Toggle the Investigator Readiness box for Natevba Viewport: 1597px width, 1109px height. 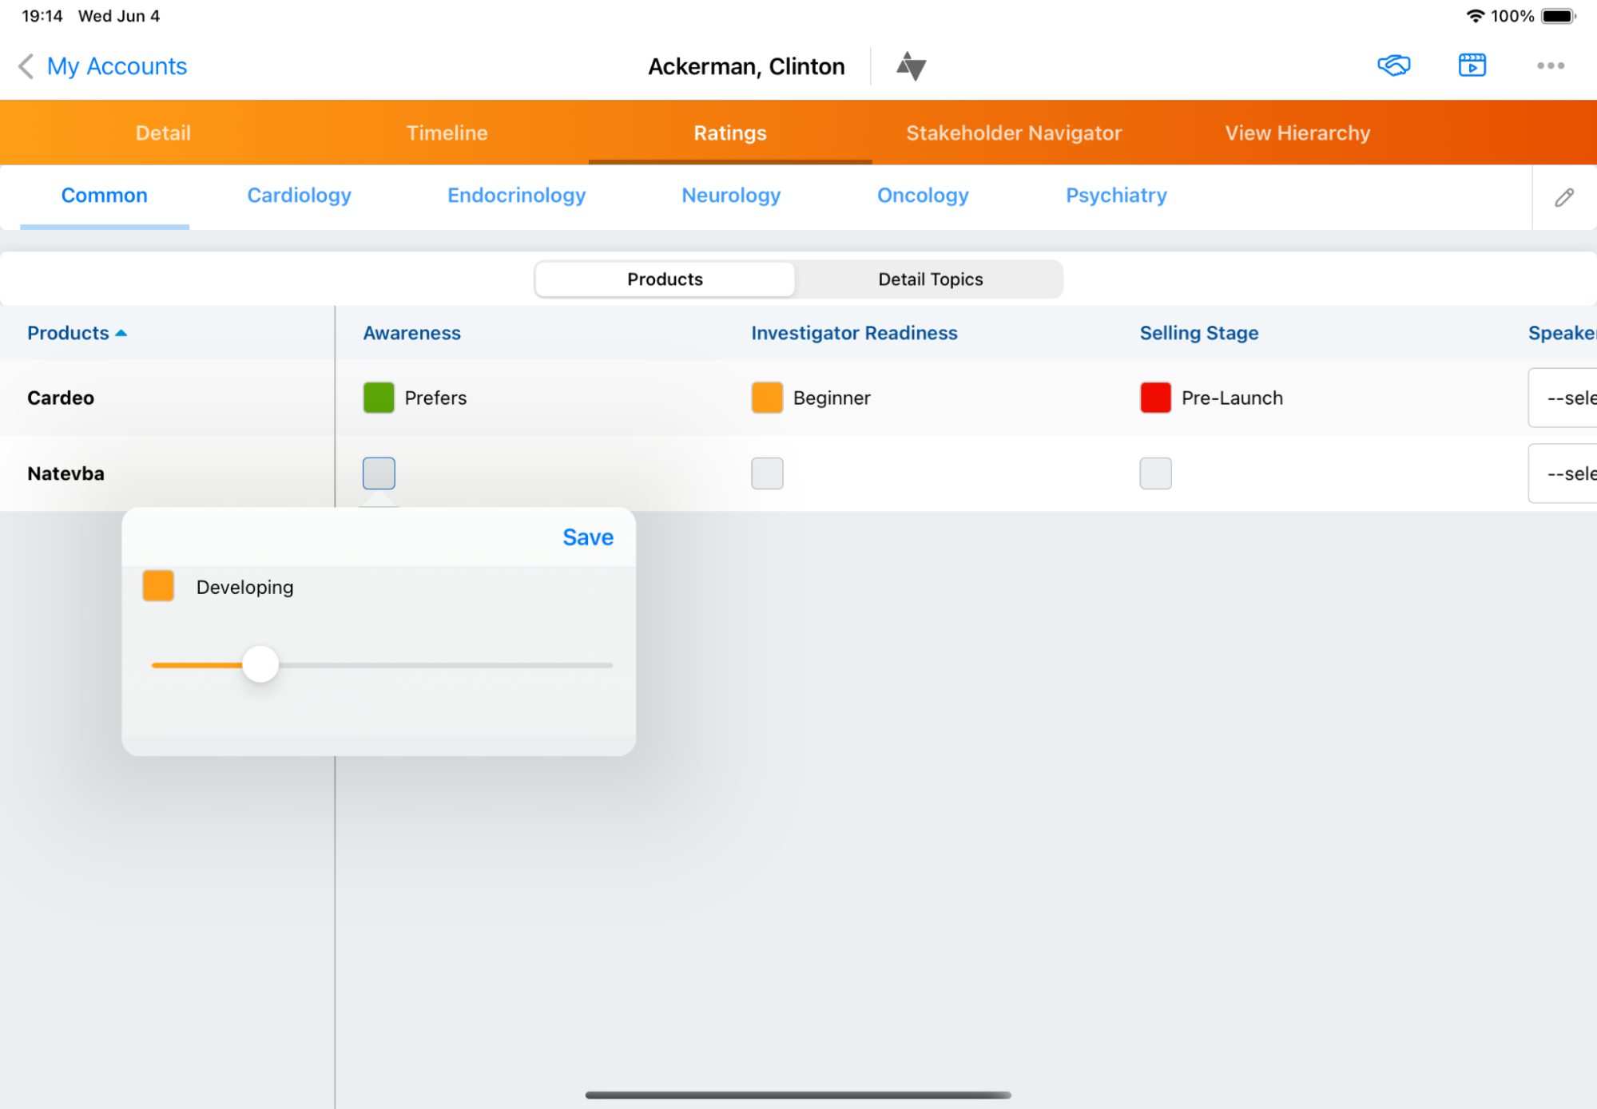766,473
